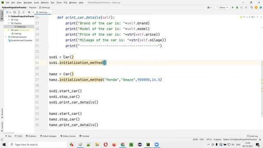The width and height of the screenshot is (263, 148).
Task: Toggle the Favorites side tab
Action: 2,127
